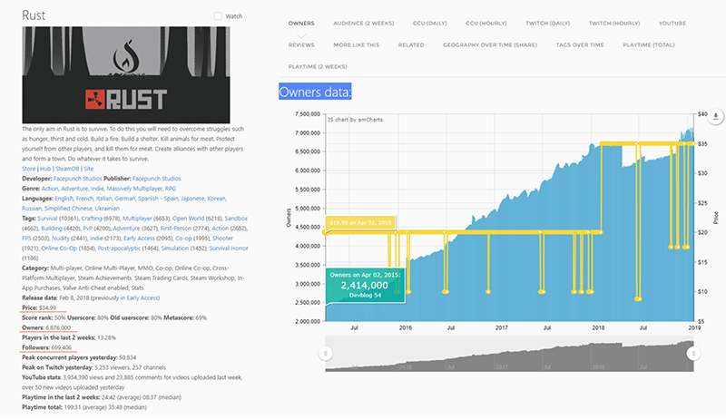
Task: Open the Owners tab
Action: 301,23
